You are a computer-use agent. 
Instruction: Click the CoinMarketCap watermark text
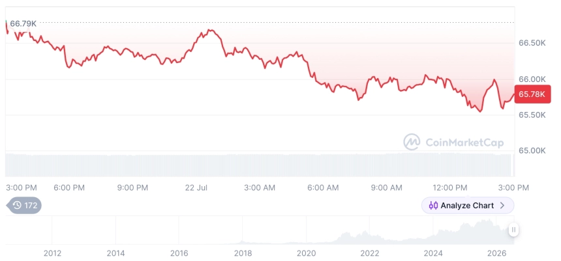point(464,143)
